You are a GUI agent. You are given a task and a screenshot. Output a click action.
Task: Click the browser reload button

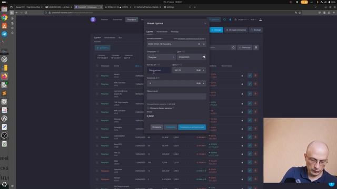pyautogui.click(x=26, y=13)
